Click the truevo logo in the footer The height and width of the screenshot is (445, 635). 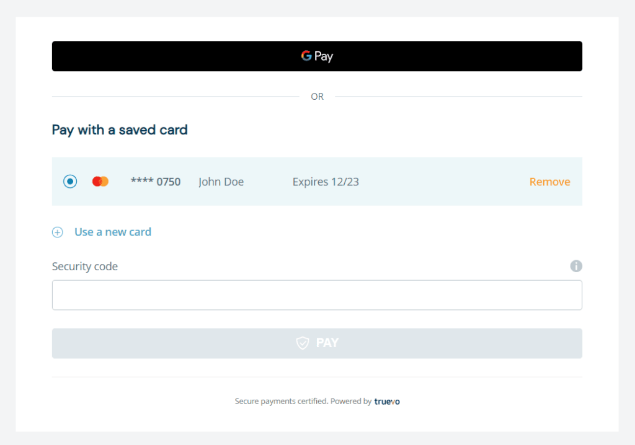coord(387,401)
